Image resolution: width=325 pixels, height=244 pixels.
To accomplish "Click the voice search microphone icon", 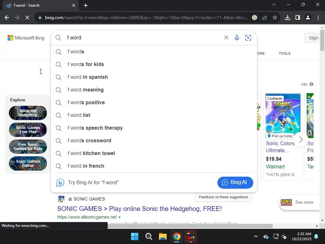I will point(237,38).
